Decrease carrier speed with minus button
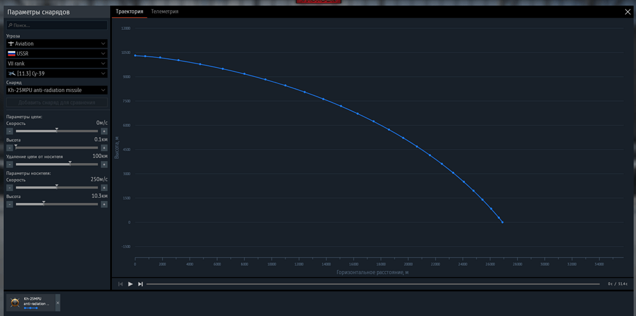Viewport: 636px width, 316px height. tap(10, 188)
